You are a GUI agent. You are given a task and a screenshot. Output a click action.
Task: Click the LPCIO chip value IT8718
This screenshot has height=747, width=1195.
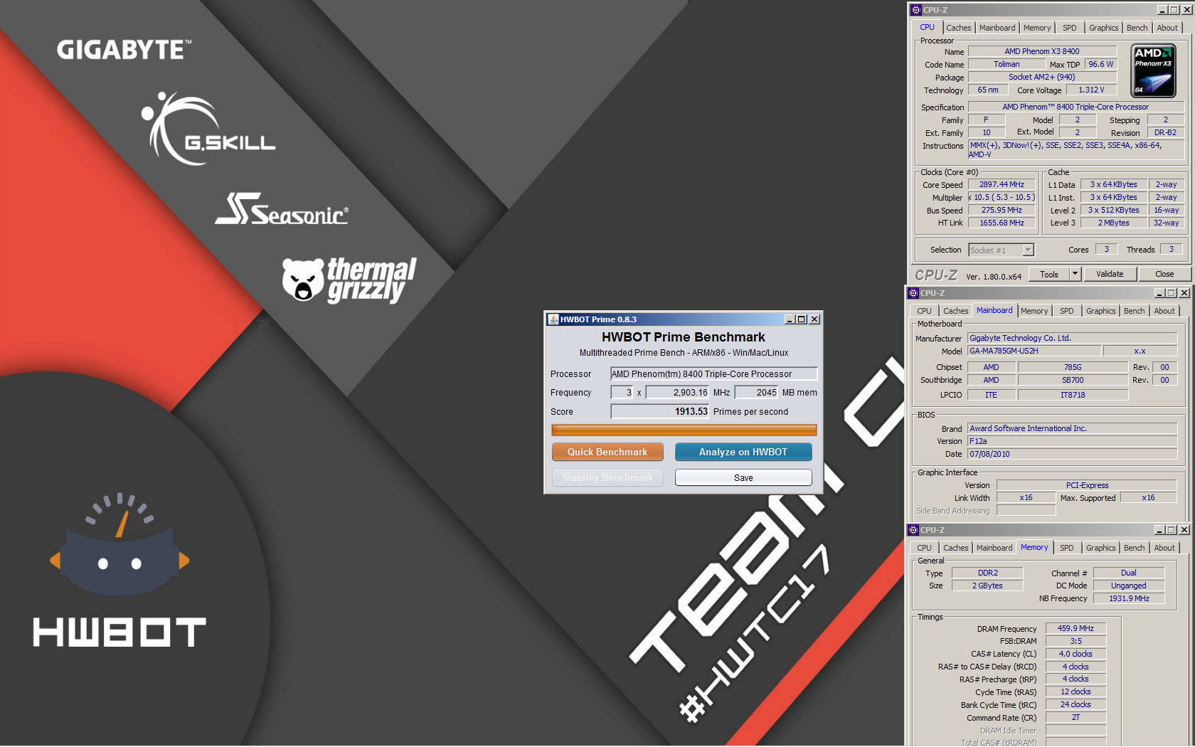[x=1073, y=395]
